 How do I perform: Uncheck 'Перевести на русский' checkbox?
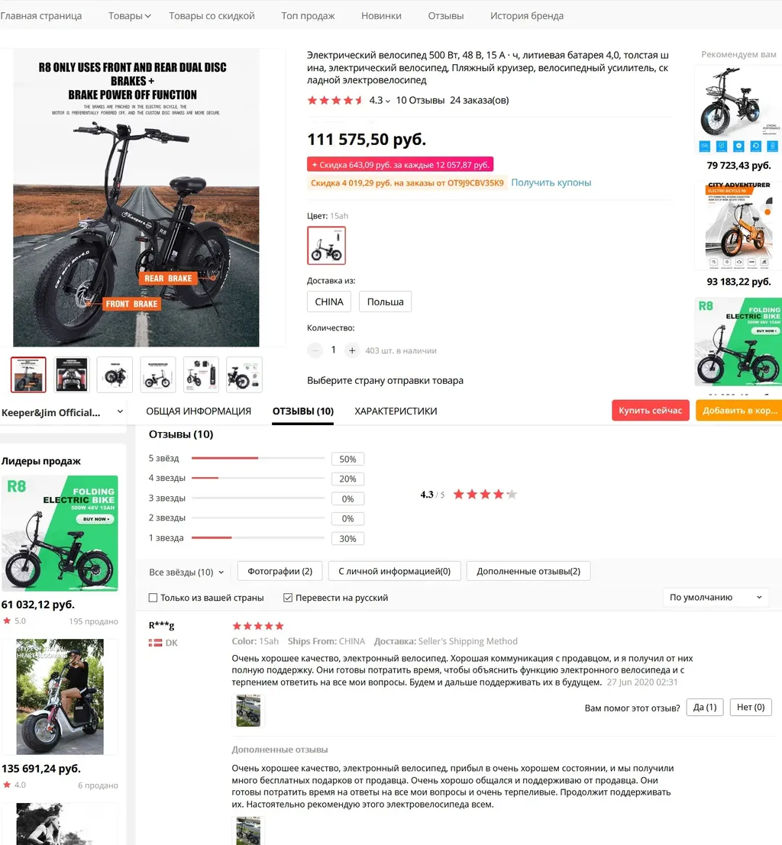tap(288, 598)
